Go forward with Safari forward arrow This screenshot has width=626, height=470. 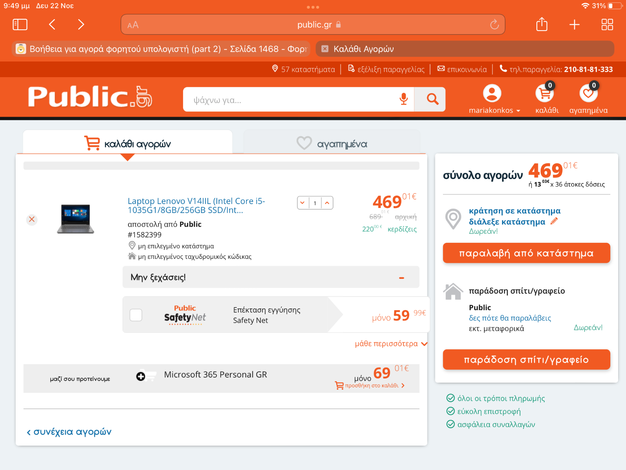click(x=81, y=25)
